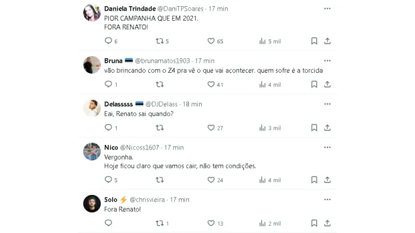Like Bruna's tweet about Z4
415x233 pixels.
click(x=211, y=85)
